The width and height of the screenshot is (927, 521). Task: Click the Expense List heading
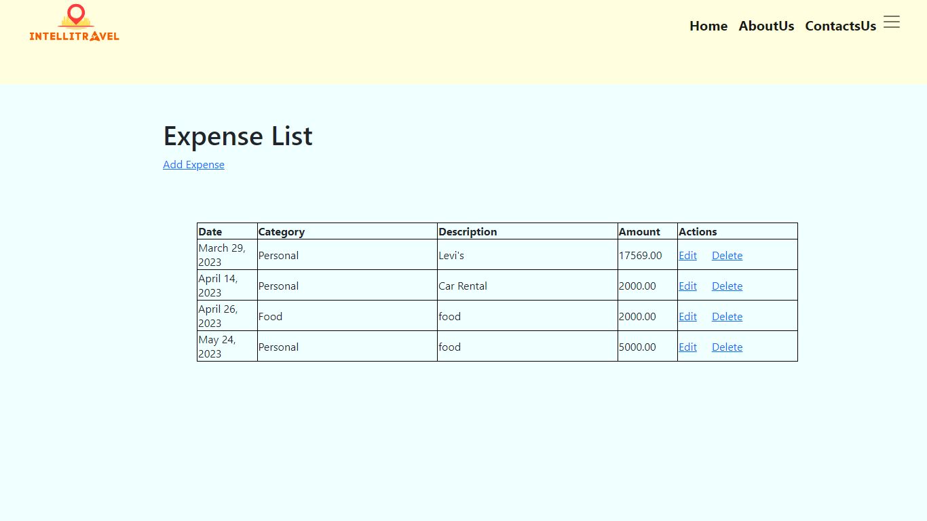pos(238,136)
